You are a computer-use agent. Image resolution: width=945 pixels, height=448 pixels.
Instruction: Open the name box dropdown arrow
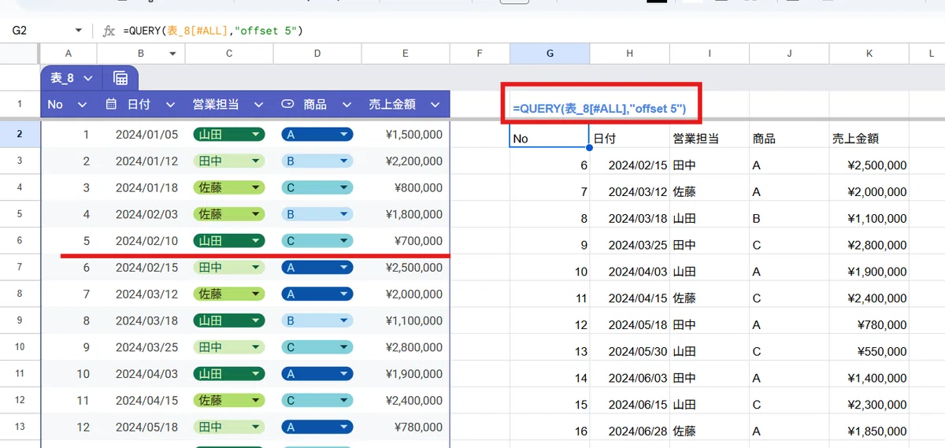[78, 30]
